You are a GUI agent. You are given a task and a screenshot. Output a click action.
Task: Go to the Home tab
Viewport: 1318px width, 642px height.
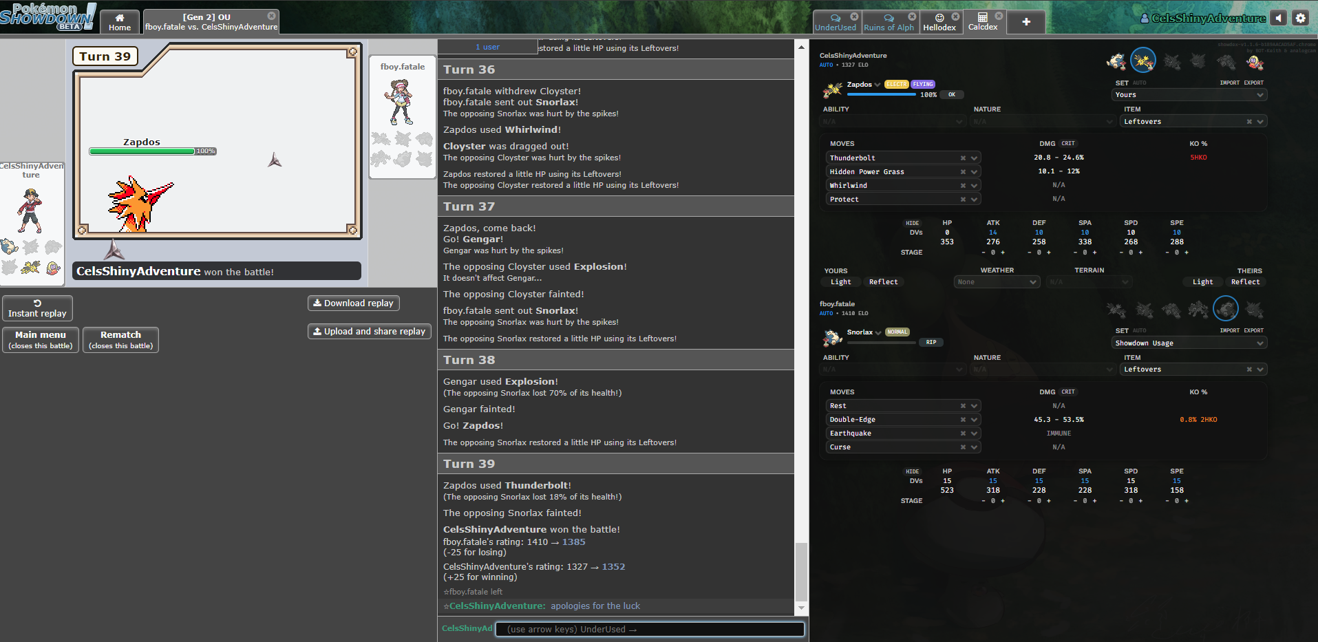[x=120, y=22]
